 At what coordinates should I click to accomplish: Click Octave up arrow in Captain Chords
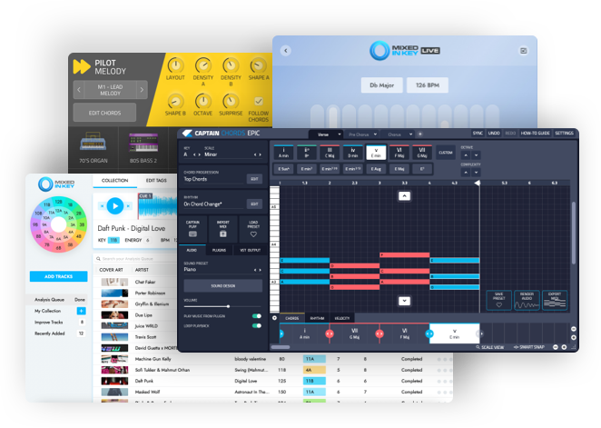pyautogui.click(x=466, y=155)
